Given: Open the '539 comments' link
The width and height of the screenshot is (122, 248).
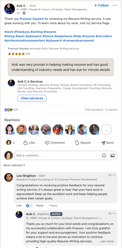Looking at the screenshot, I should tap(94, 110).
